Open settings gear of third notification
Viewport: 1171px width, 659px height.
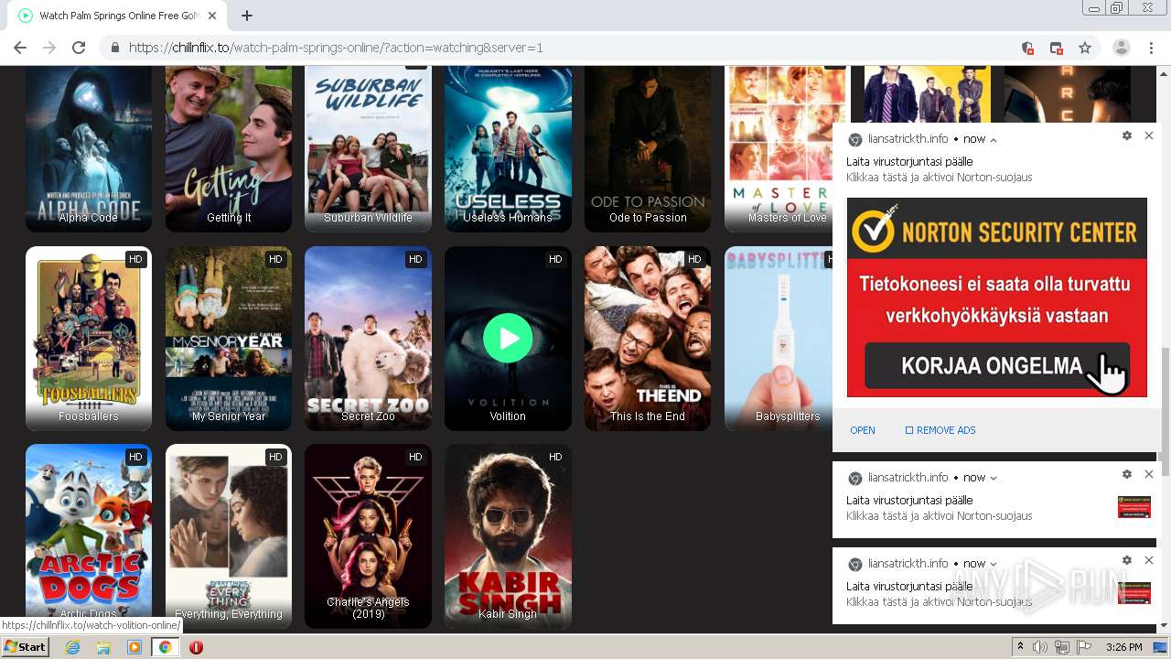coord(1127,560)
